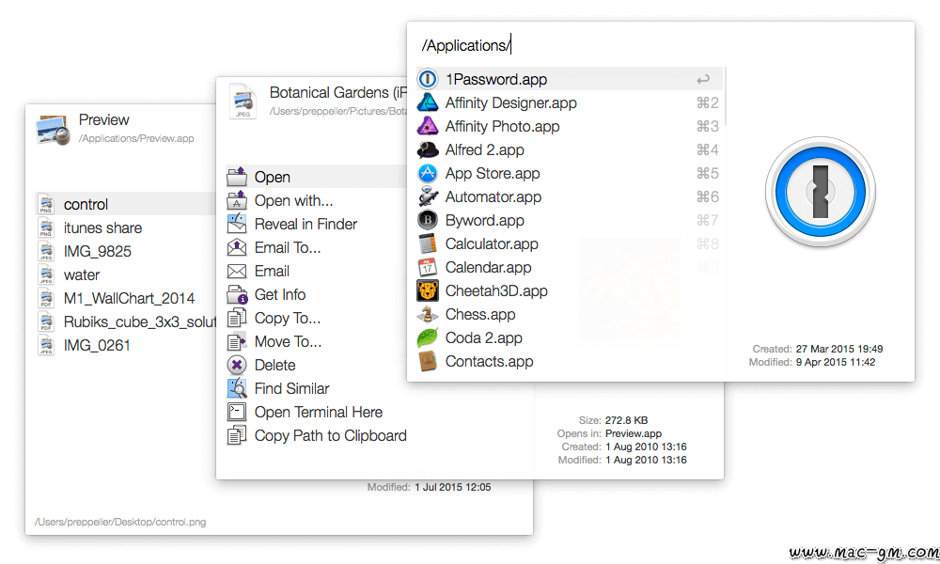Click the Chess.app knight icon
This screenshot has width=940, height=564.
click(x=428, y=314)
